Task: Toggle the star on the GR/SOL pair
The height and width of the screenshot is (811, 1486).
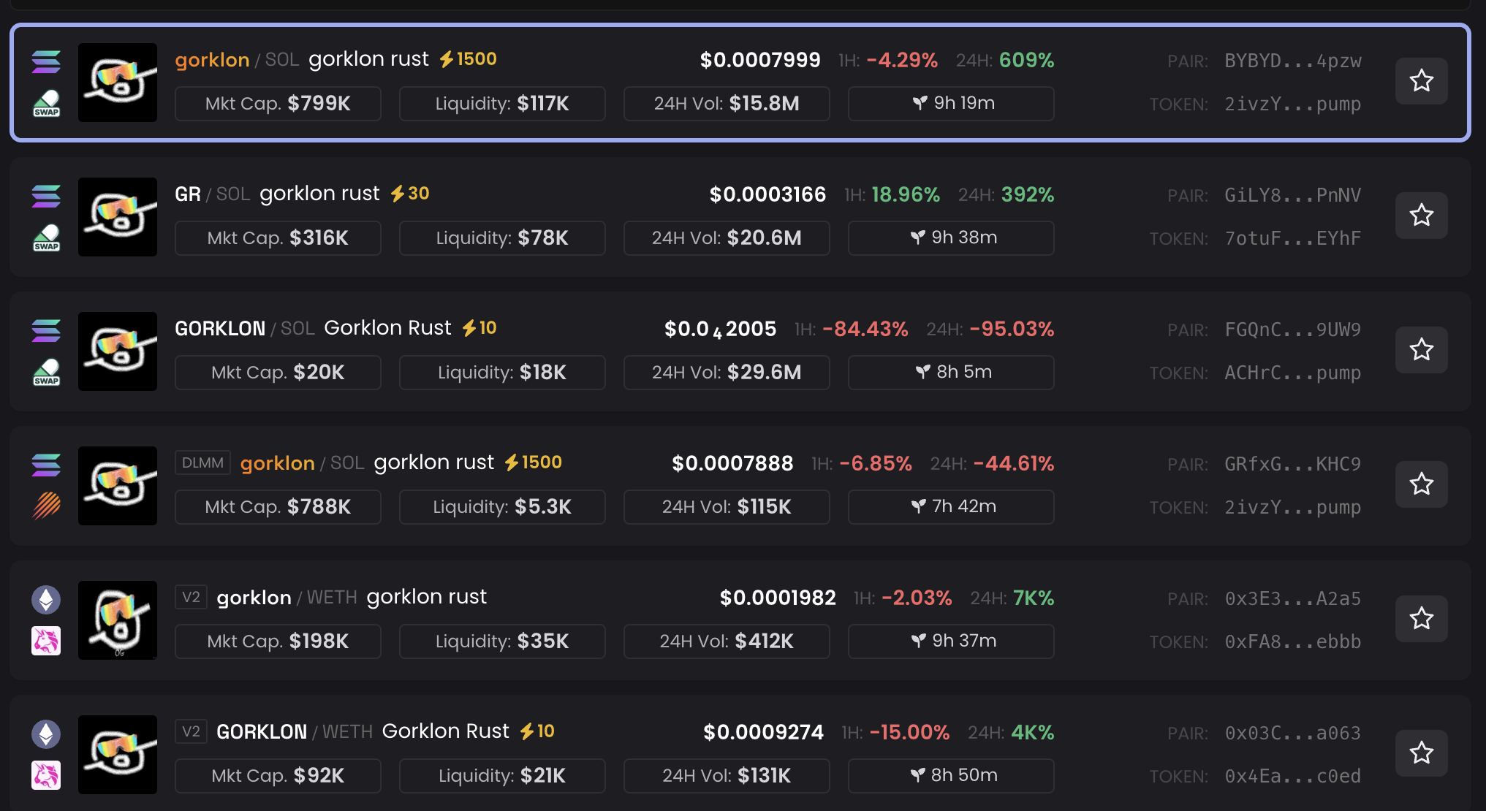Action: 1421,216
